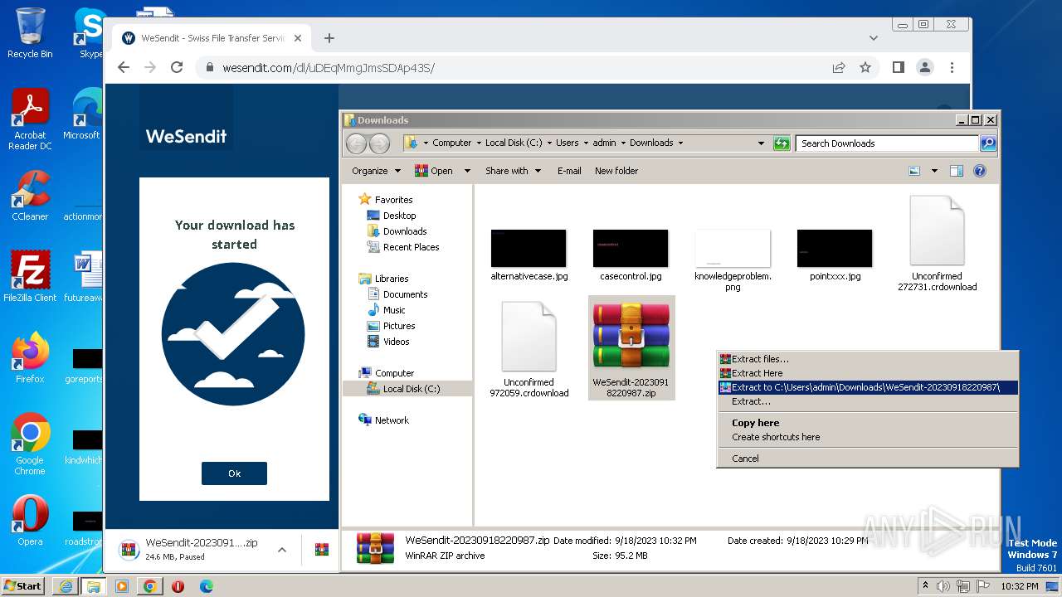
Task: Click E-mail in Explorer toolbar
Action: pos(569,171)
